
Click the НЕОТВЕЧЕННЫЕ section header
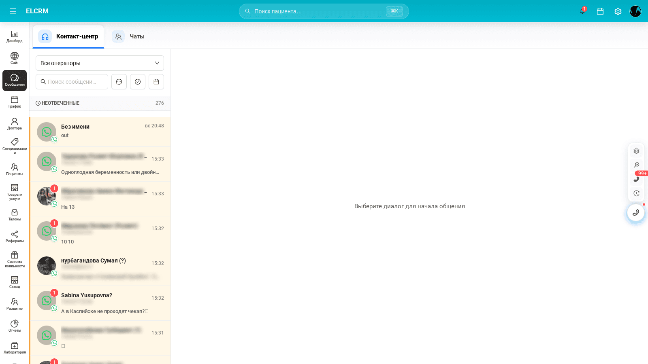[100, 103]
